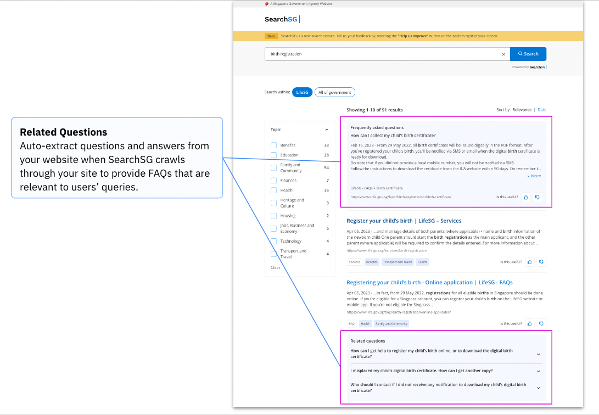Give a thumbs up to the Register your child's birth result
599x415 pixels.
click(x=529, y=262)
